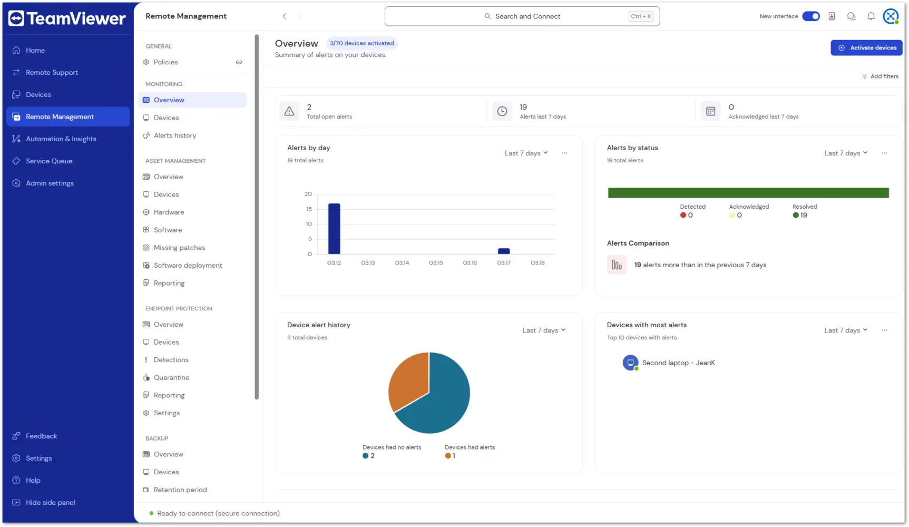Open more options for Devices with most alerts
Viewport: 909px width, 527px height.
(884, 330)
